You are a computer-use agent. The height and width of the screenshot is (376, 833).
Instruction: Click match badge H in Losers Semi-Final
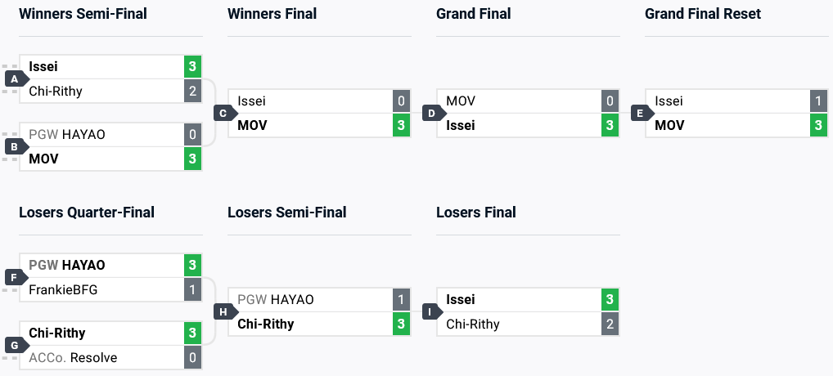click(223, 311)
